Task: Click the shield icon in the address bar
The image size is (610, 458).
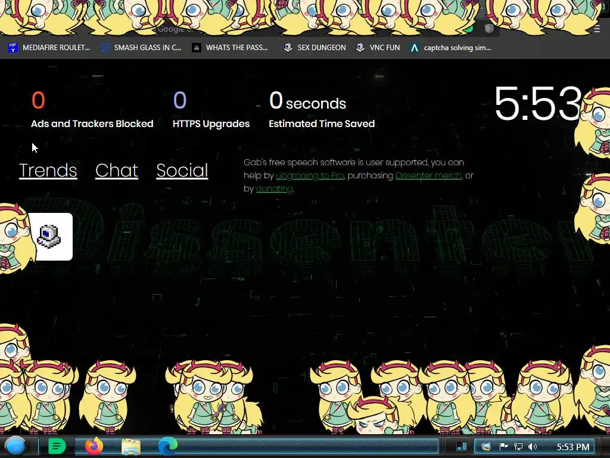Action: click(x=489, y=29)
